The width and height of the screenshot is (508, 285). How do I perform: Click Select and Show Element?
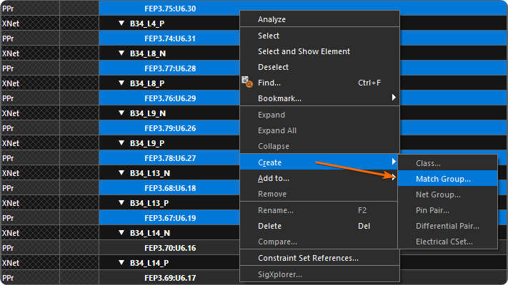pos(304,51)
